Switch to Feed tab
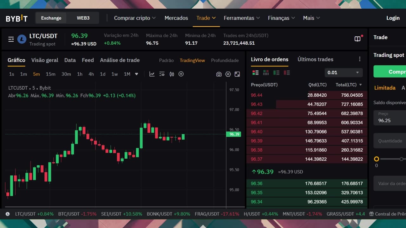Screen dimensions: 406x228 (88, 60)
